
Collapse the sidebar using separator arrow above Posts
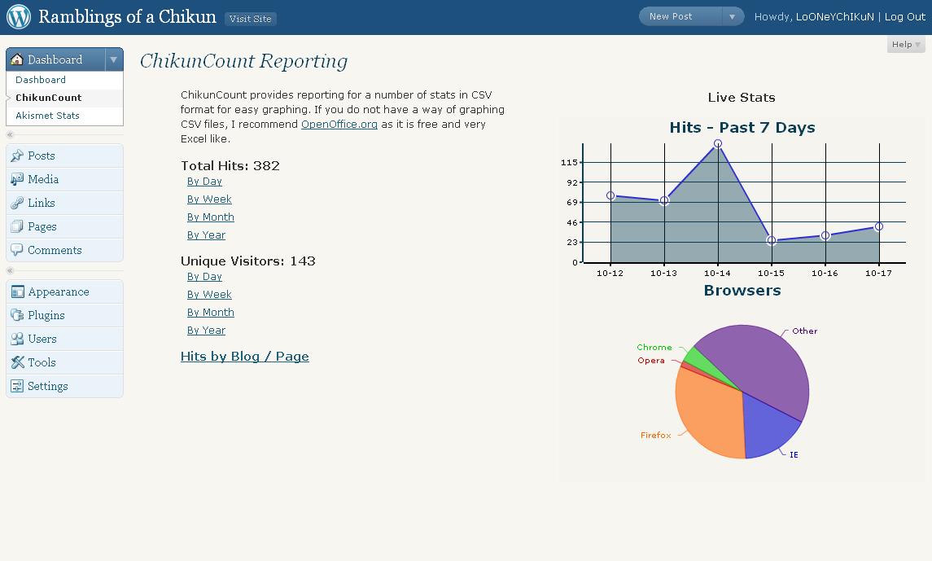coord(10,135)
